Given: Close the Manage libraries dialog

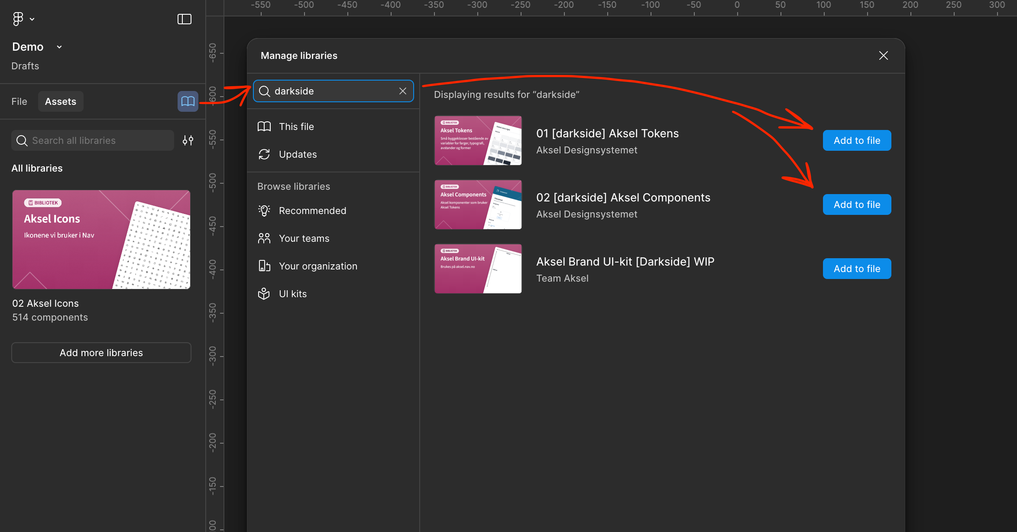Looking at the screenshot, I should tap(883, 55).
